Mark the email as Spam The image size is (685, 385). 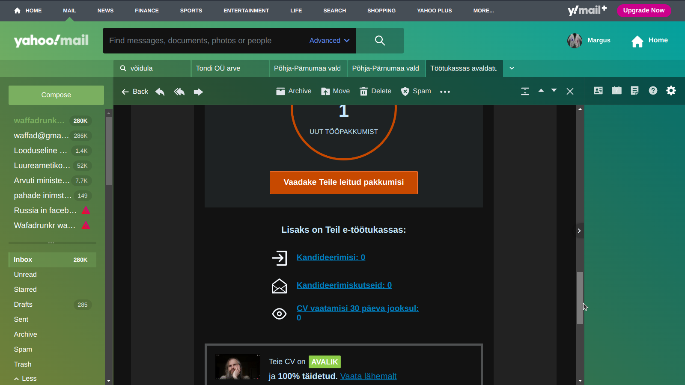coord(416,91)
